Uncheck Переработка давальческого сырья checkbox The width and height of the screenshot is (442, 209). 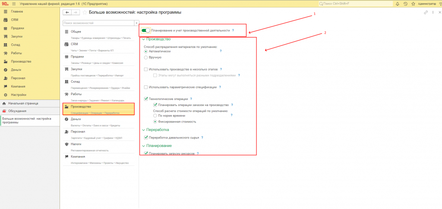[x=146, y=137]
